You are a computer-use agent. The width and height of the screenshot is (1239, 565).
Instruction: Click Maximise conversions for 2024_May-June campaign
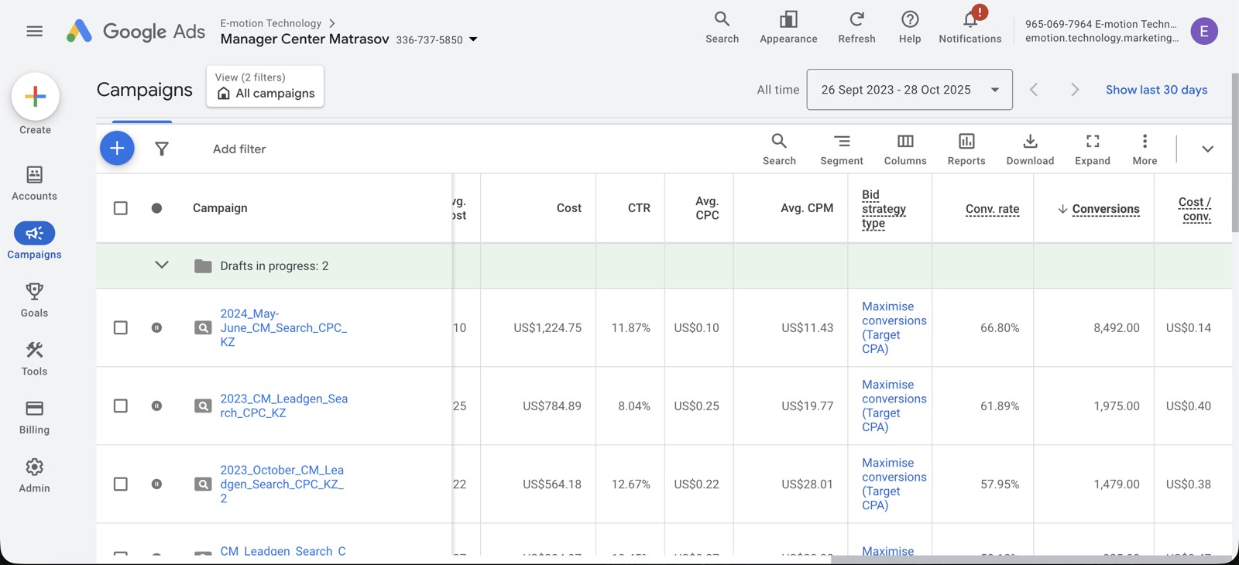(894, 327)
